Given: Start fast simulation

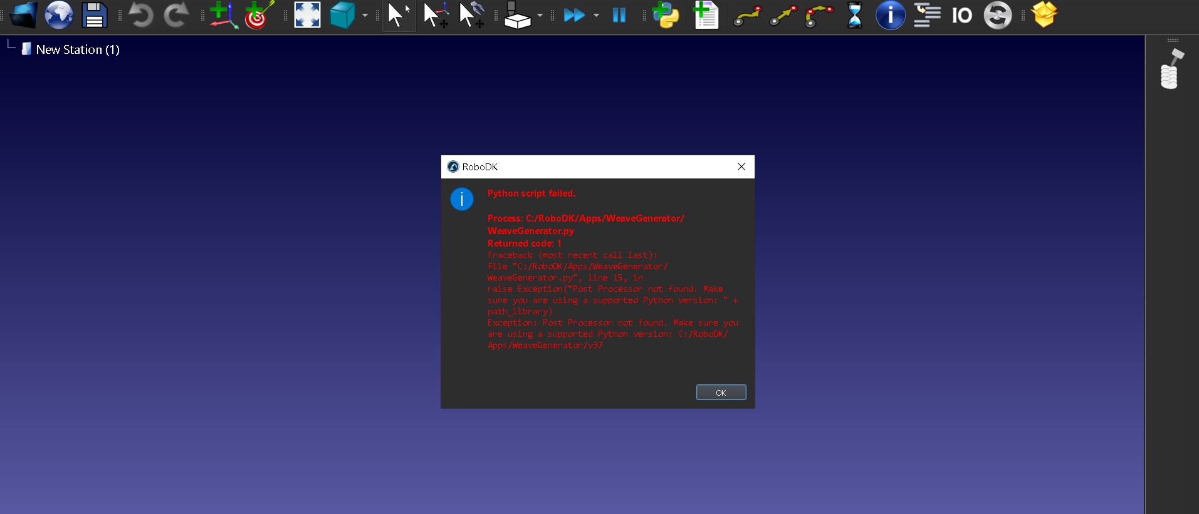Looking at the screenshot, I should click(574, 15).
